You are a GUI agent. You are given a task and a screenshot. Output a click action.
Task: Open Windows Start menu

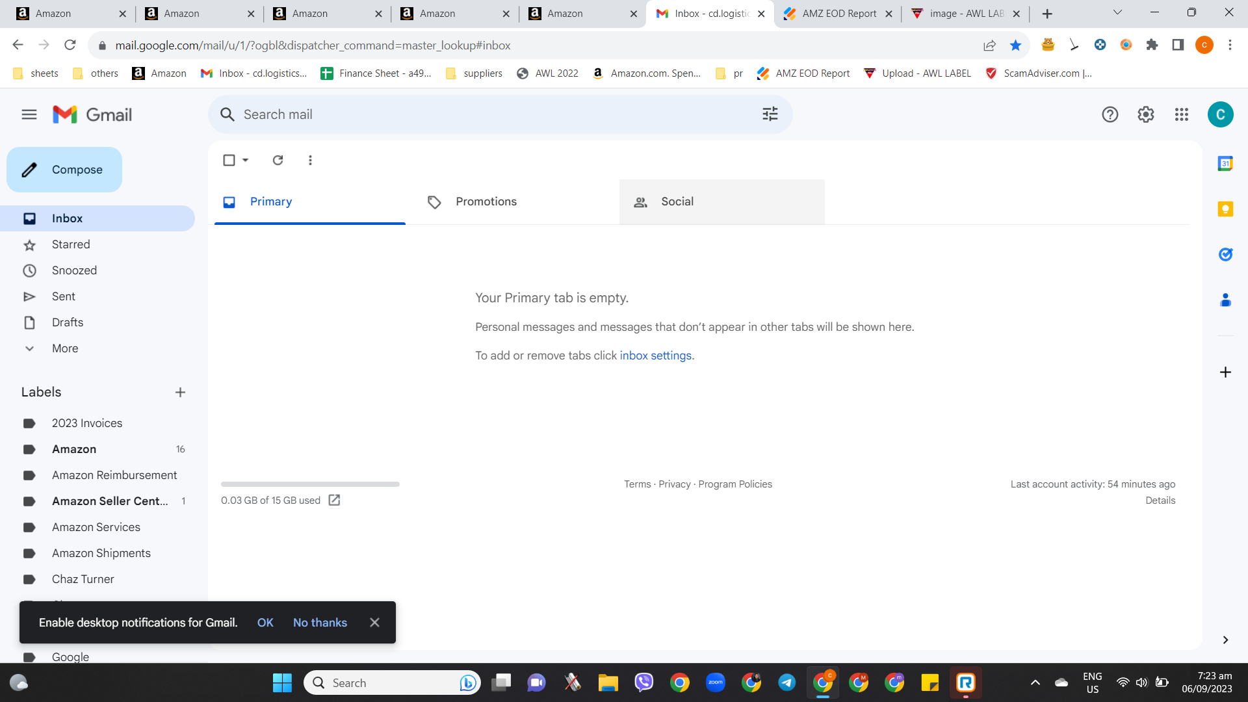pos(282,683)
